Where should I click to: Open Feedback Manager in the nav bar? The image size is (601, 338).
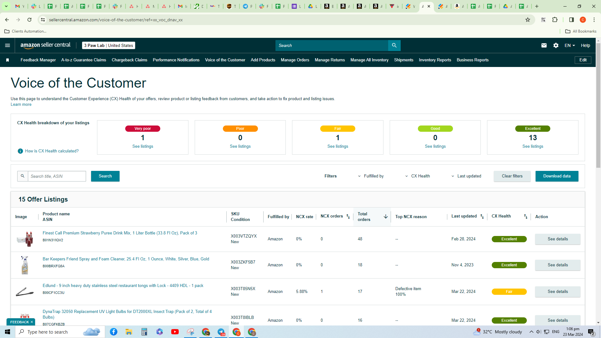pyautogui.click(x=38, y=60)
